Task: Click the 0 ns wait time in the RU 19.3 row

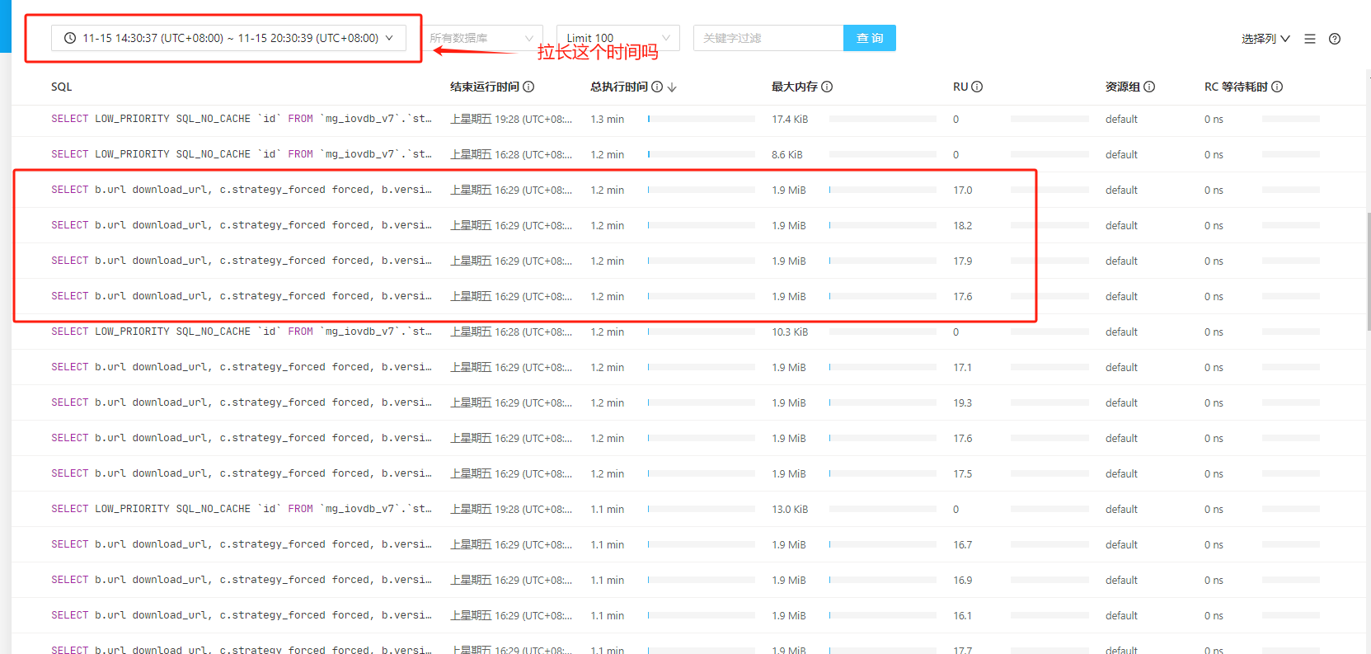Action: 1214,402
